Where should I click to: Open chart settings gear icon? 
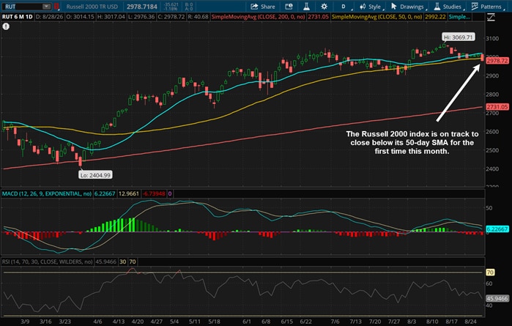tap(324, 7)
